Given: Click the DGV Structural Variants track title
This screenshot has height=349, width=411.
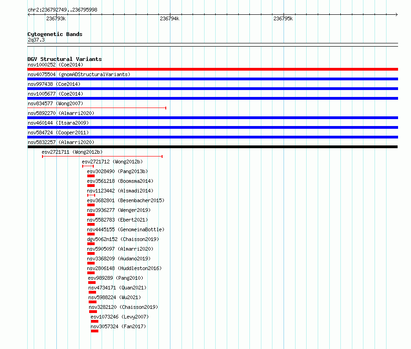Looking at the screenshot, I should tap(65, 59).
